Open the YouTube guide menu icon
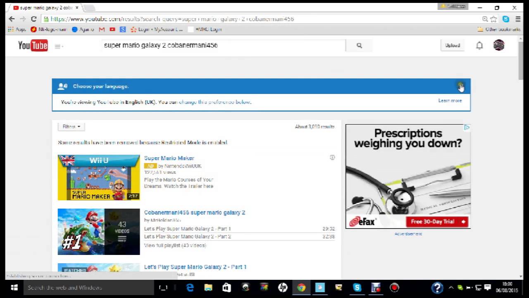This screenshot has width=529, height=298. [x=58, y=46]
